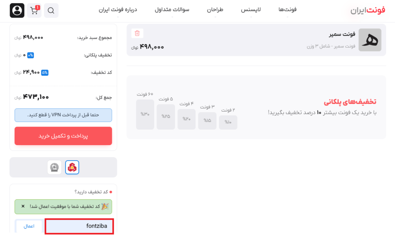
Task: Select the red Bank Mellat payment gateway
Action: 72,167
